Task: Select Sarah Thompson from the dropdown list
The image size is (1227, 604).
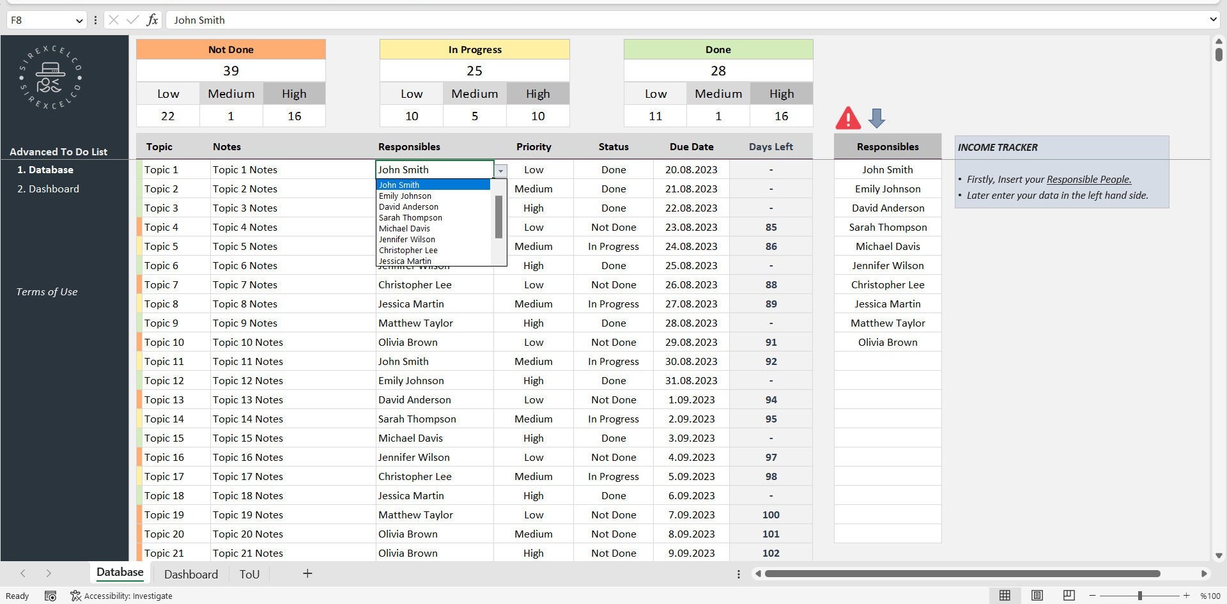Action: pyautogui.click(x=410, y=217)
